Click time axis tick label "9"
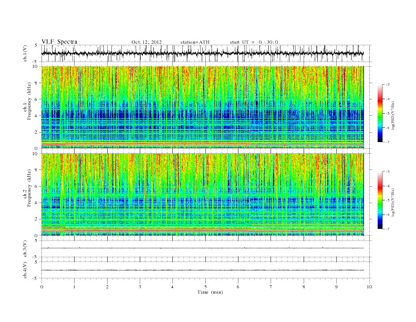This screenshot has width=416, height=322. pyautogui.click(x=336, y=287)
